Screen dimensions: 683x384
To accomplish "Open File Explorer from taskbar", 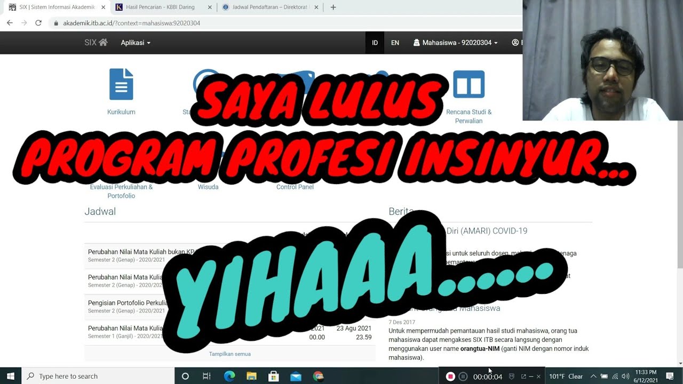I will [251, 376].
